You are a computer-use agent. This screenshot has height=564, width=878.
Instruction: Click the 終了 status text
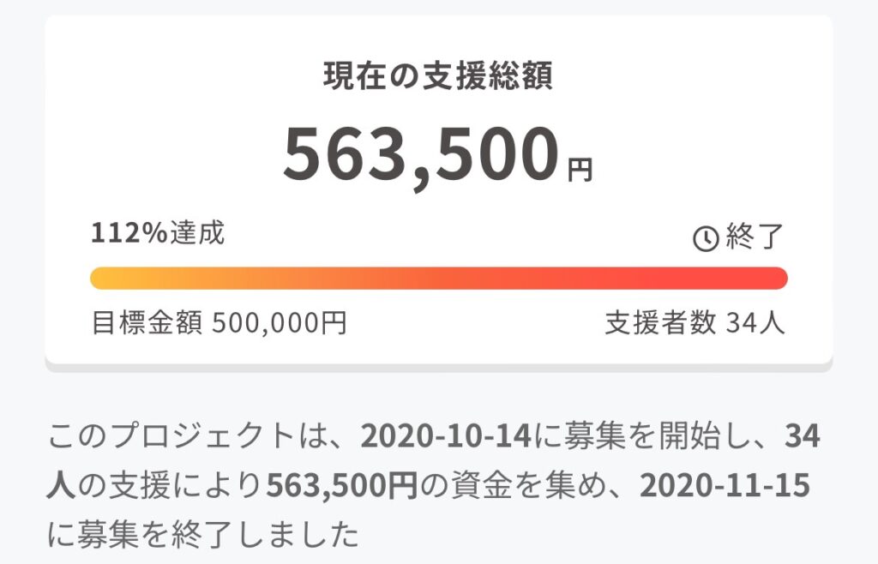pyautogui.click(x=755, y=237)
